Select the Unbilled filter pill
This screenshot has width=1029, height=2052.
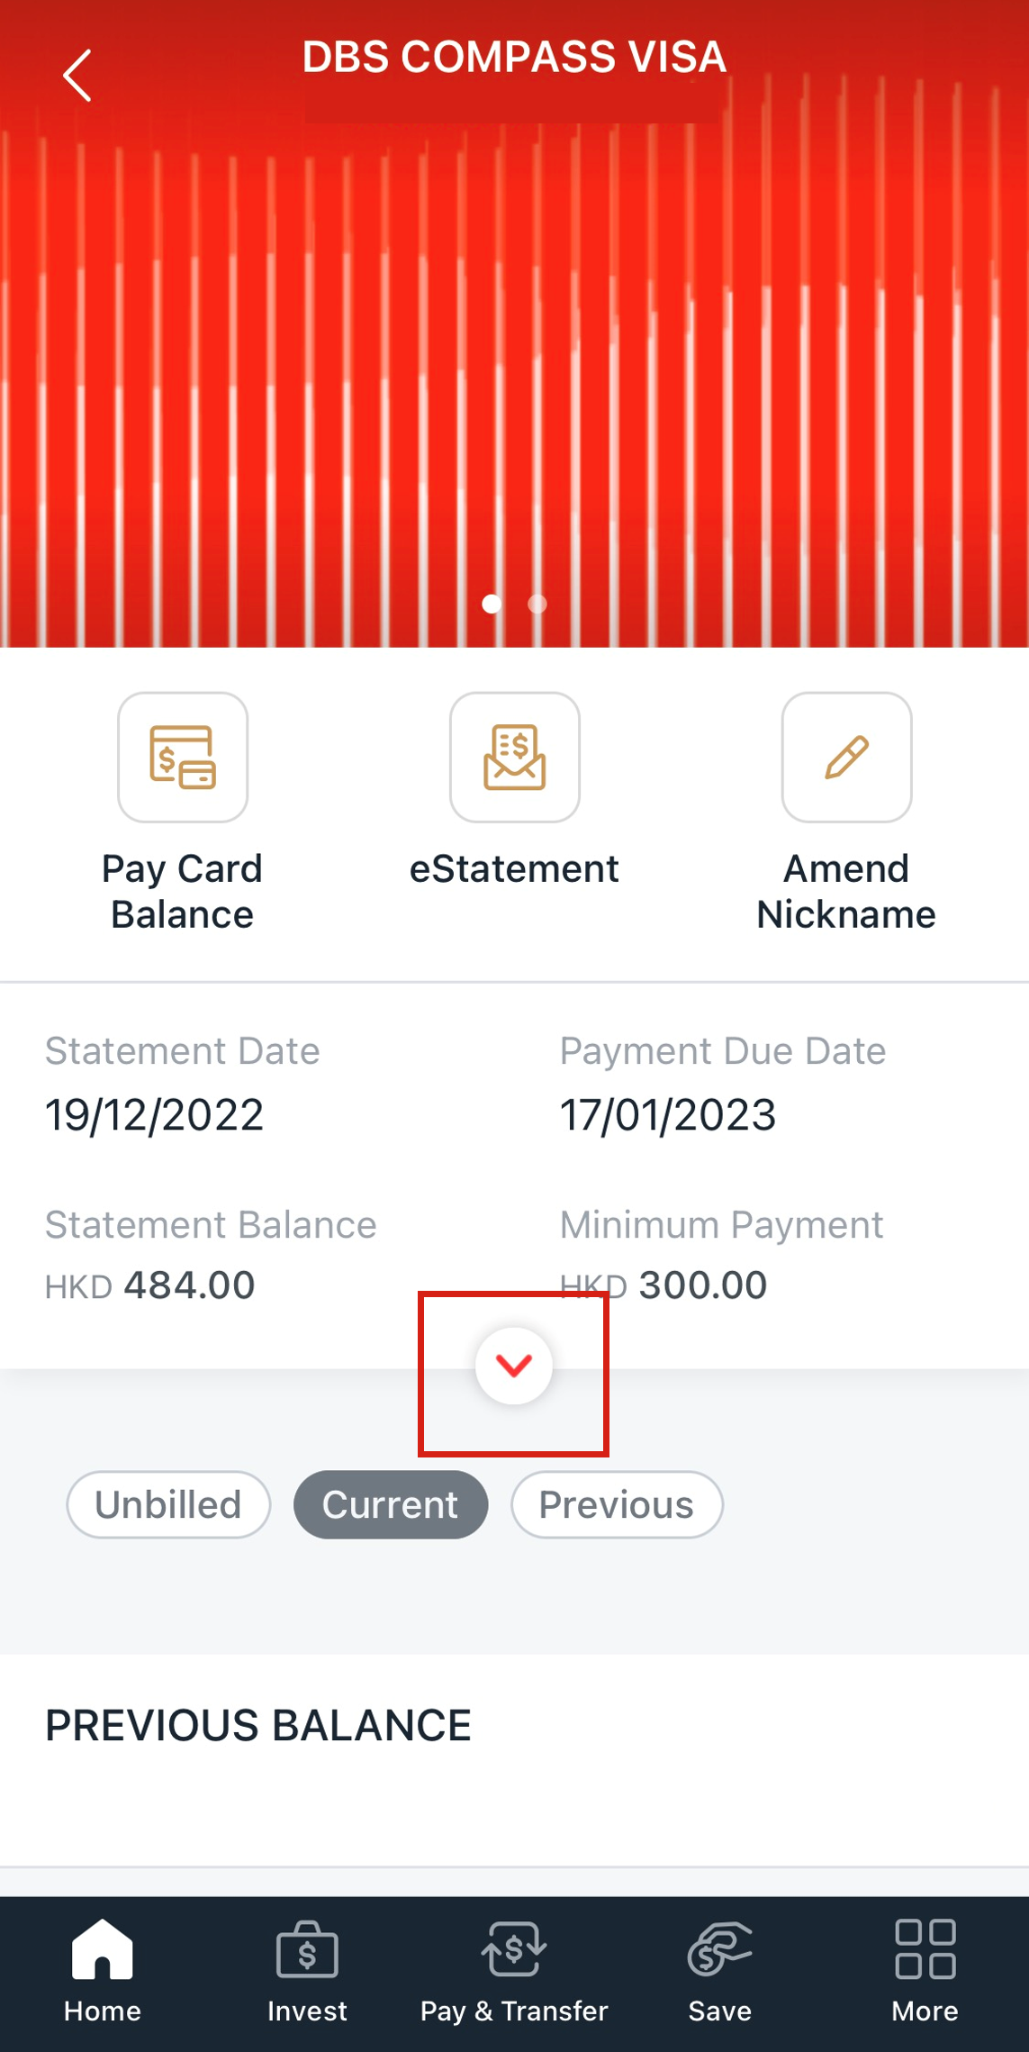pyautogui.click(x=168, y=1504)
